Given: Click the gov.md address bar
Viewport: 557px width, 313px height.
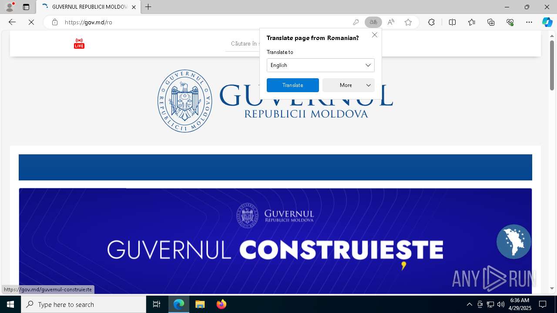Looking at the screenshot, I should point(205,22).
